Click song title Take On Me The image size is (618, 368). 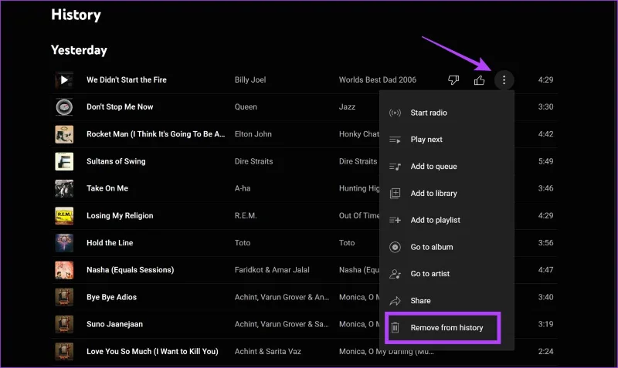click(107, 188)
